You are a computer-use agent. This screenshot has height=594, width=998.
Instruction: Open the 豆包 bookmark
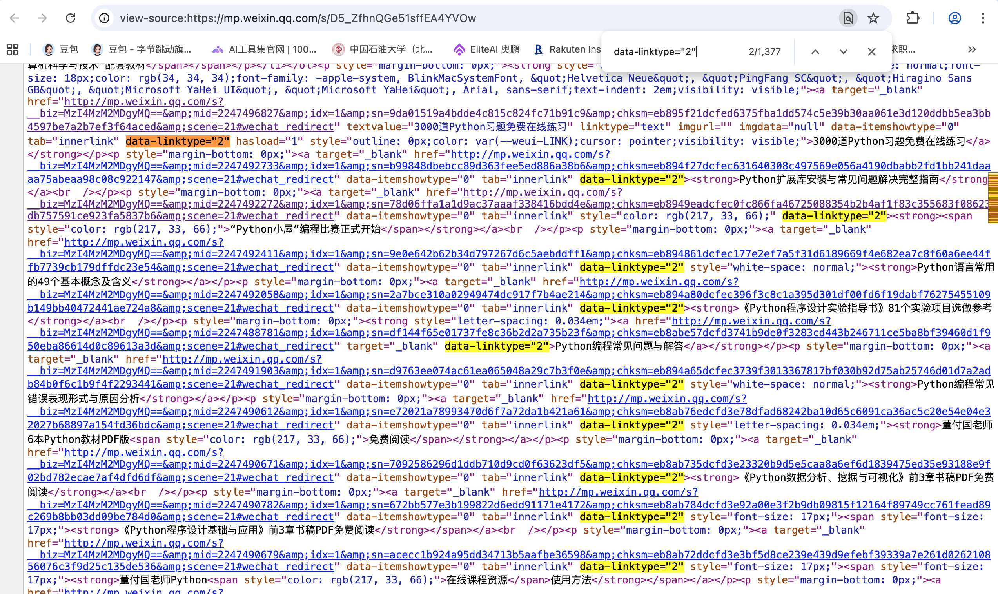(60, 49)
